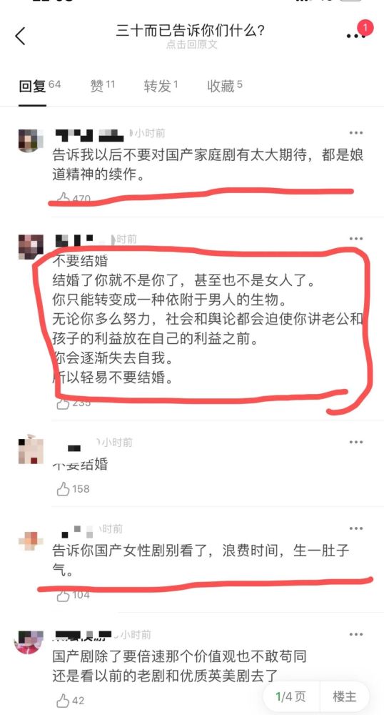
Task: Open the top-right three-dot menu with the red badge
Action: click(x=356, y=34)
